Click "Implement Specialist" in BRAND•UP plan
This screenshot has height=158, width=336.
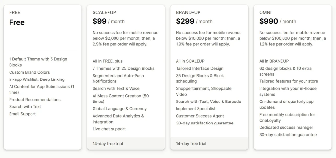click(196, 109)
